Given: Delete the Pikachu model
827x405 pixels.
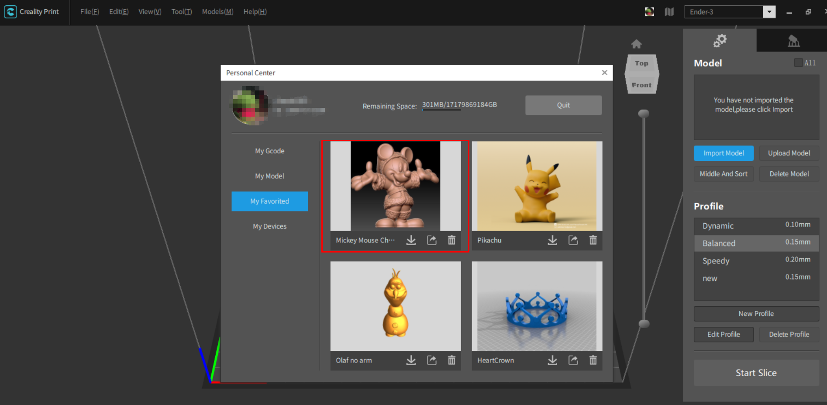Looking at the screenshot, I should [x=593, y=240].
